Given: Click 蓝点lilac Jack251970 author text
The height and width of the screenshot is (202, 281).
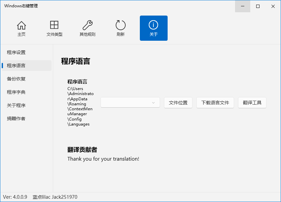Looking at the screenshot, I should click(55, 197).
